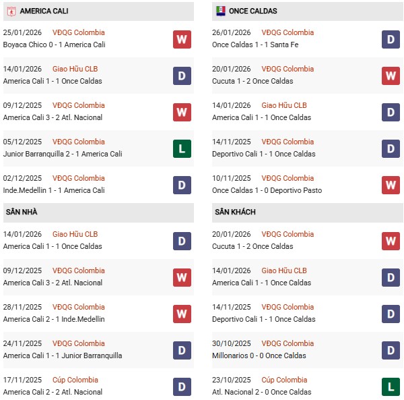This screenshot has height=400, width=404.
Task: Click the Boyaca Chico 0 - 1 America Cali result
Action: point(54,45)
